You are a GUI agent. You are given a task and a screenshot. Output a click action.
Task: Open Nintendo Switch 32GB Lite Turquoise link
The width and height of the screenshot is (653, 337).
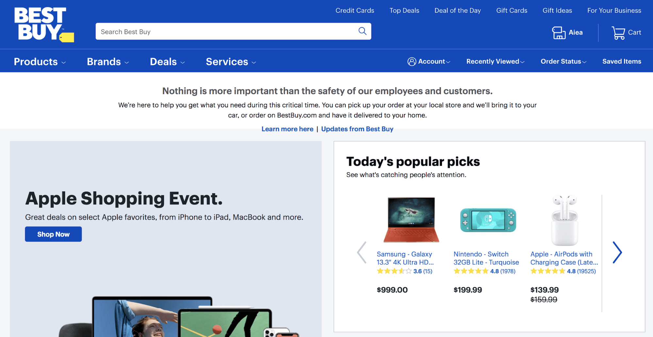(486, 258)
